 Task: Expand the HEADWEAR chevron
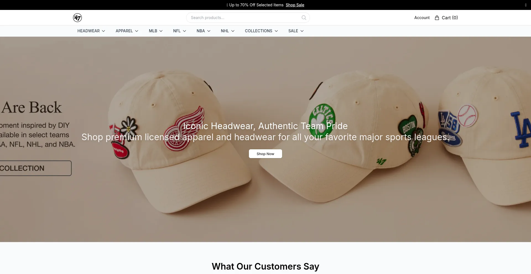[x=103, y=31]
